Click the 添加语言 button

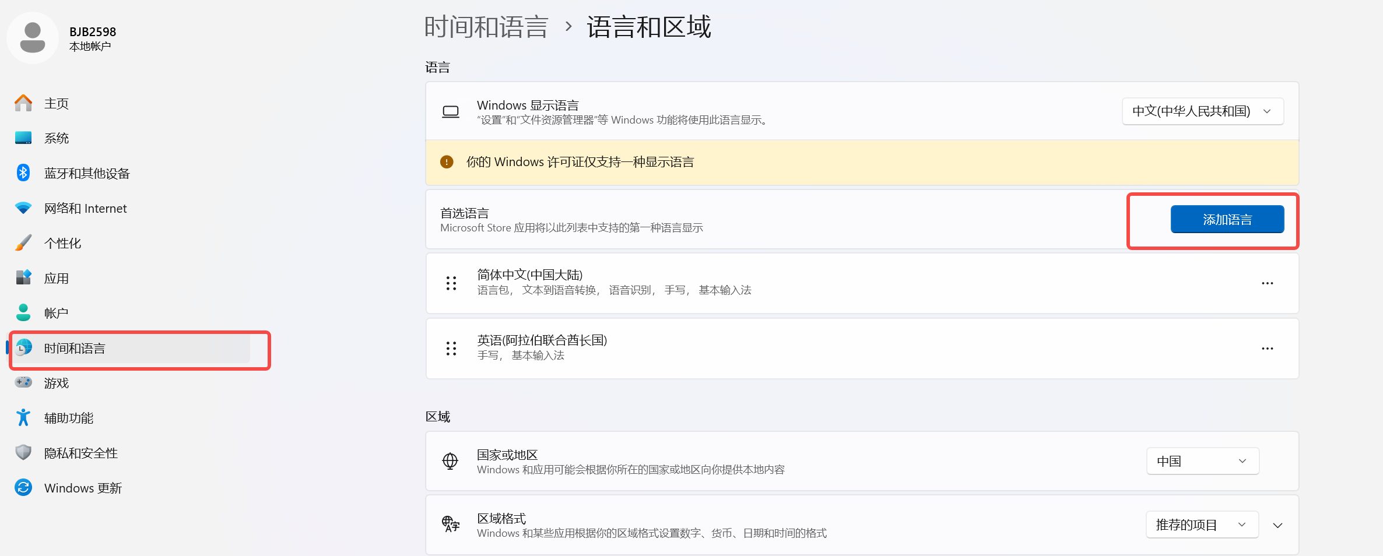pos(1227,219)
